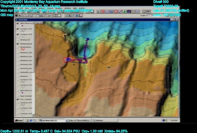The width and height of the screenshot is (197, 133).
Task: Toggle the checked Monterybay layer checkbox
Action: click(x=18, y=44)
